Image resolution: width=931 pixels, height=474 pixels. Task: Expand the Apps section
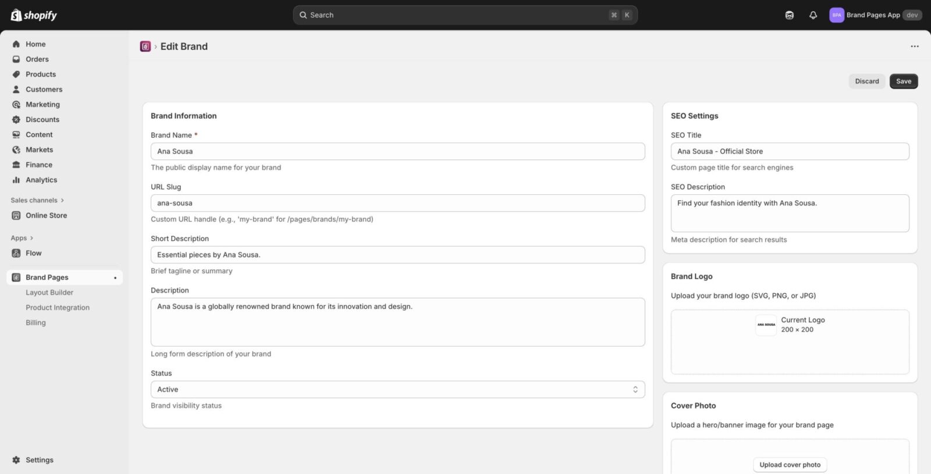pyautogui.click(x=22, y=238)
